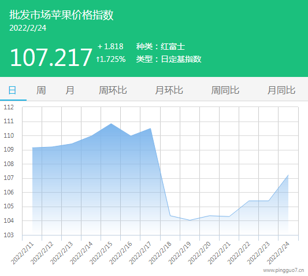
Task: Switch to 月环比 tab
Action: pos(169,90)
